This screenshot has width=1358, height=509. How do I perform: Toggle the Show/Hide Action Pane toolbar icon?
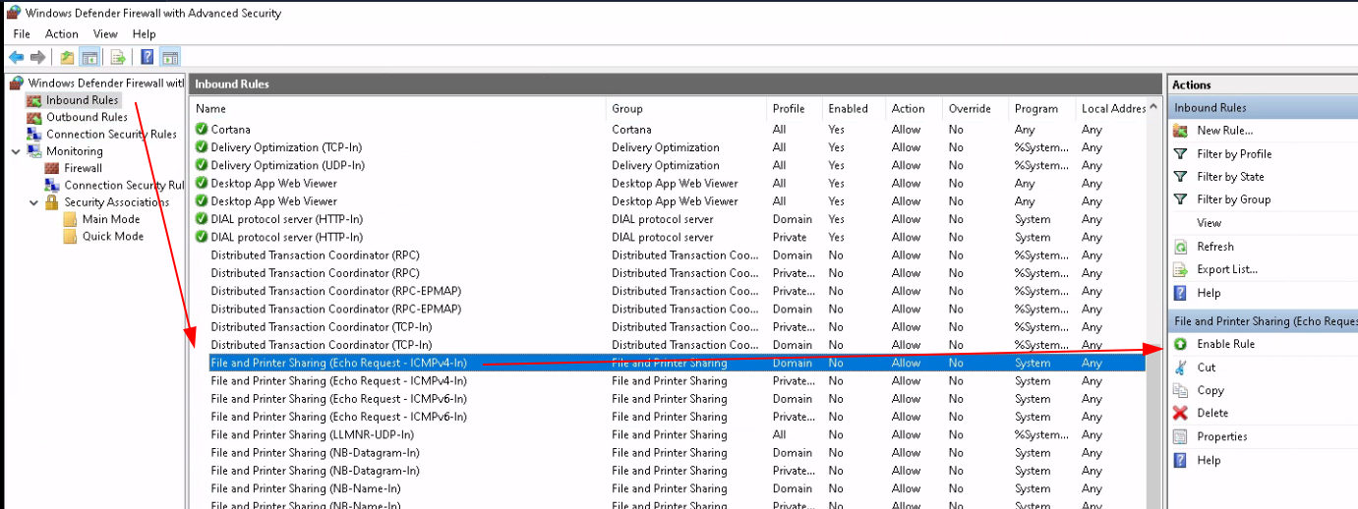click(x=169, y=57)
